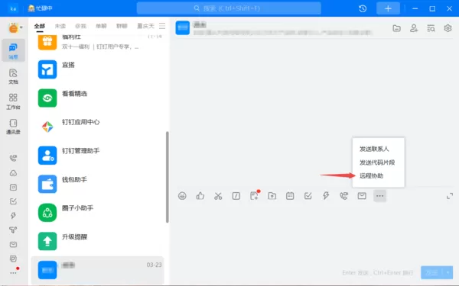Image resolution: width=459 pixels, height=286 pixels.
Task: Switch to the 群聊 tab
Action: coord(122,26)
